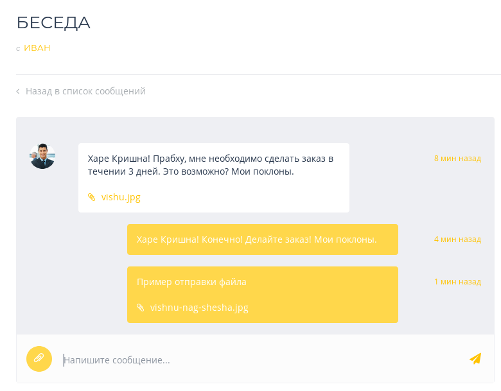The height and width of the screenshot is (391, 501).
Task: Open the ИВАН profile link
Action: point(37,48)
